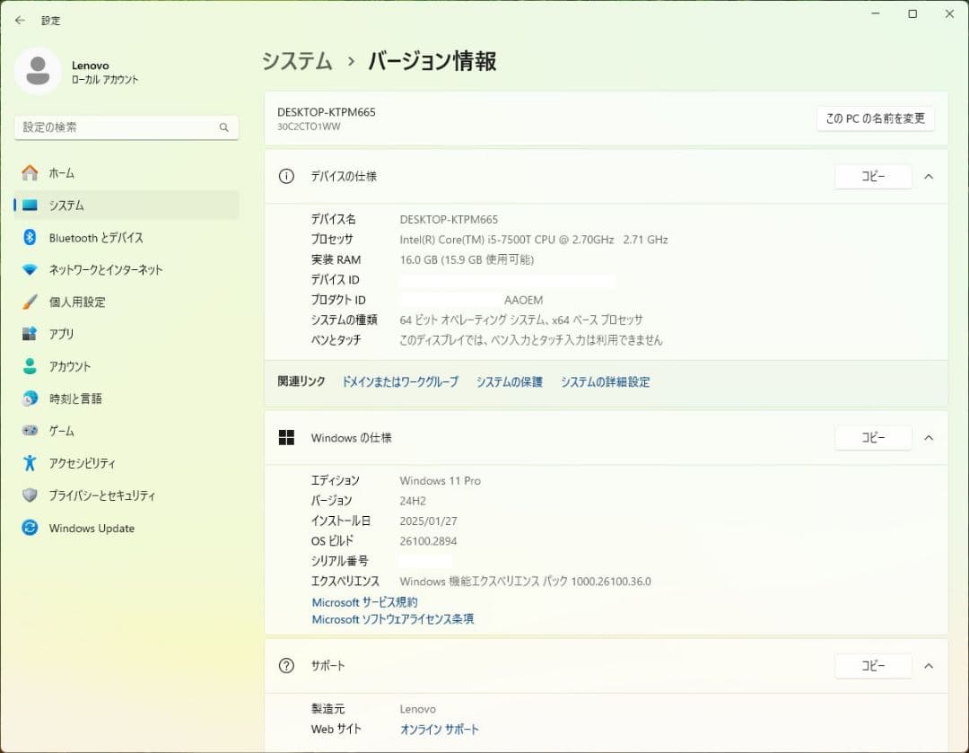Click the この PC の名前を変更 button
969x753 pixels.
click(875, 118)
